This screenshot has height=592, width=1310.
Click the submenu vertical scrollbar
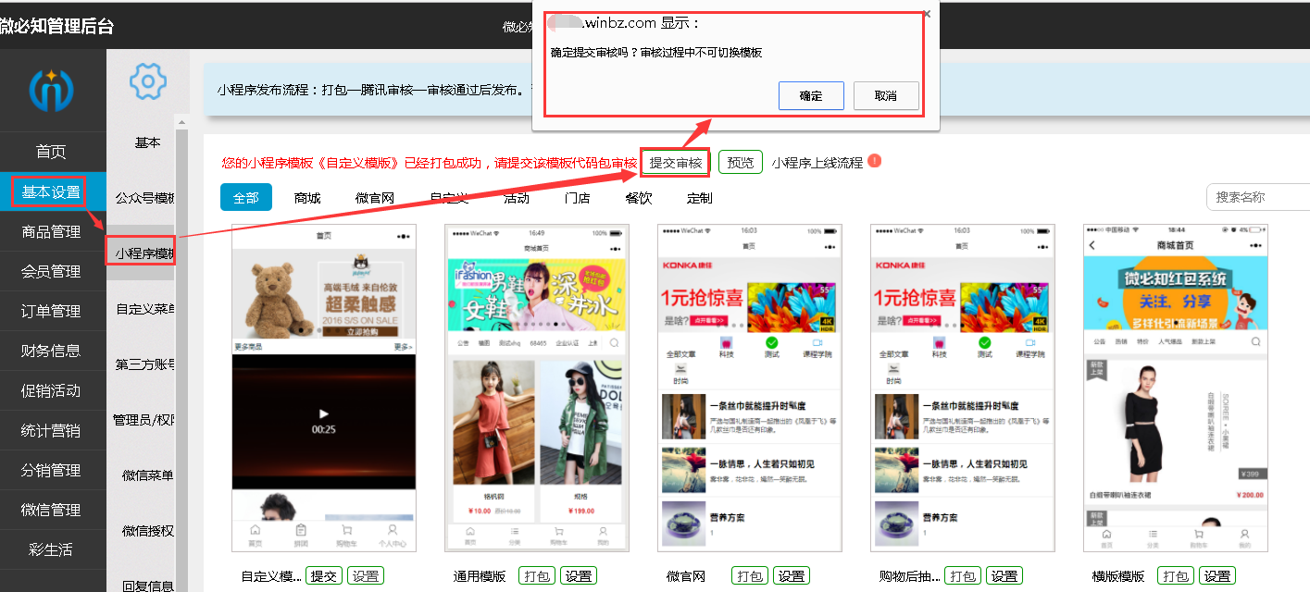tap(182, 351)
